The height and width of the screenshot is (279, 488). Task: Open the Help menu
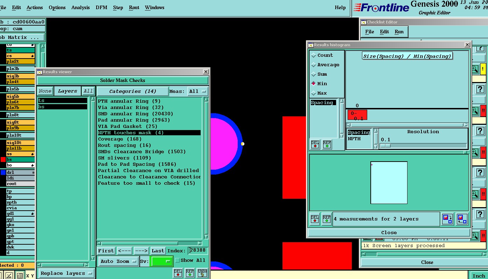340,7
